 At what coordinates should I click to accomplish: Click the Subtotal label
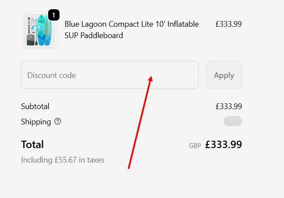(35, 106)
